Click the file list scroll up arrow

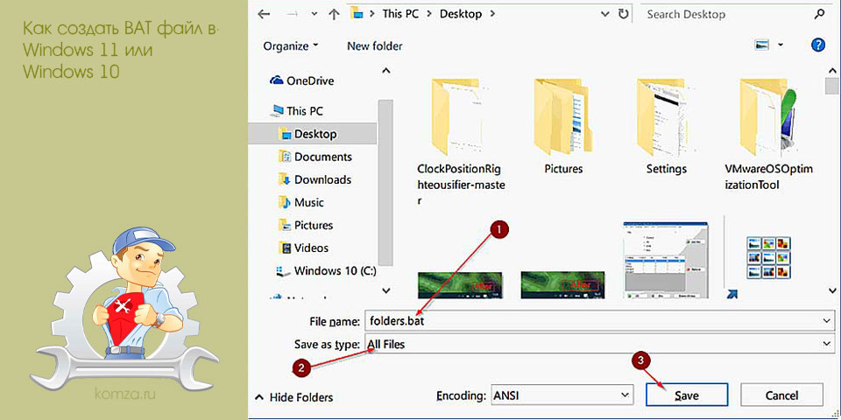pos(832,70)
